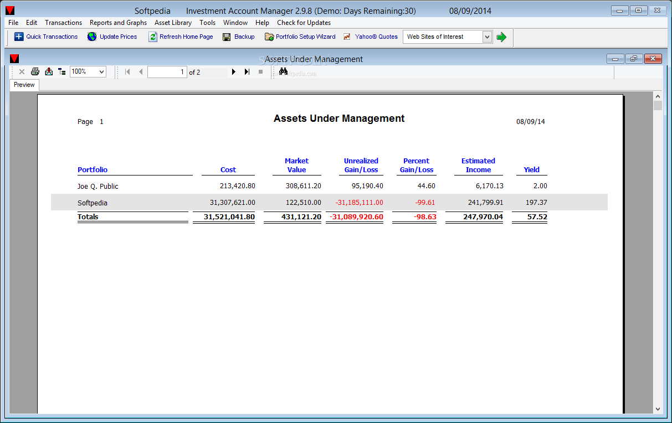
Task: Restore the Assets Under Management child window
Action: (x=634, y=59)
